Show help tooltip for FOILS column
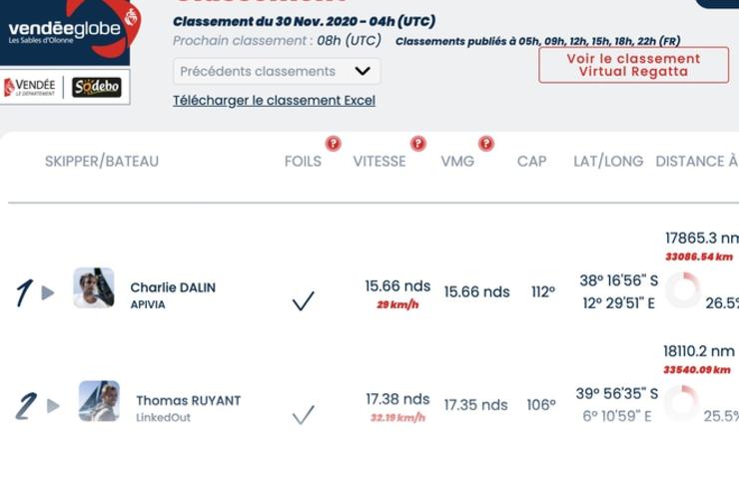This screenshot has width=739, height=489. coord(334,144)
